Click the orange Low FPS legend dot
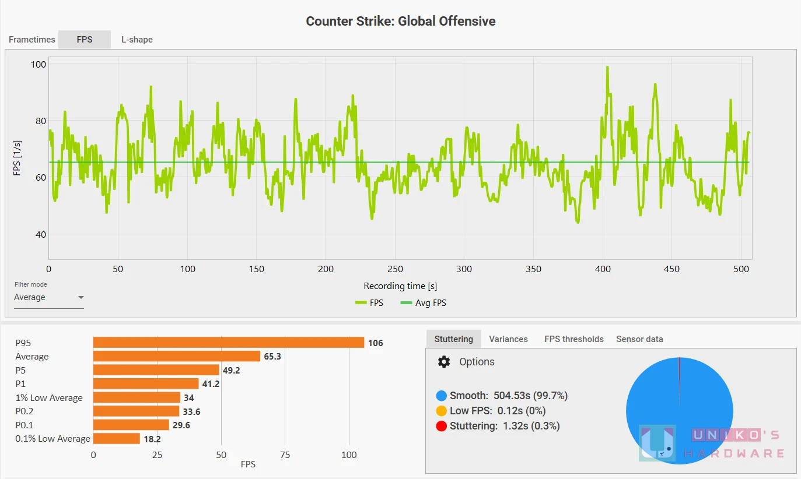The height and width of the screenshot is (479, 801). coord(442,411)
